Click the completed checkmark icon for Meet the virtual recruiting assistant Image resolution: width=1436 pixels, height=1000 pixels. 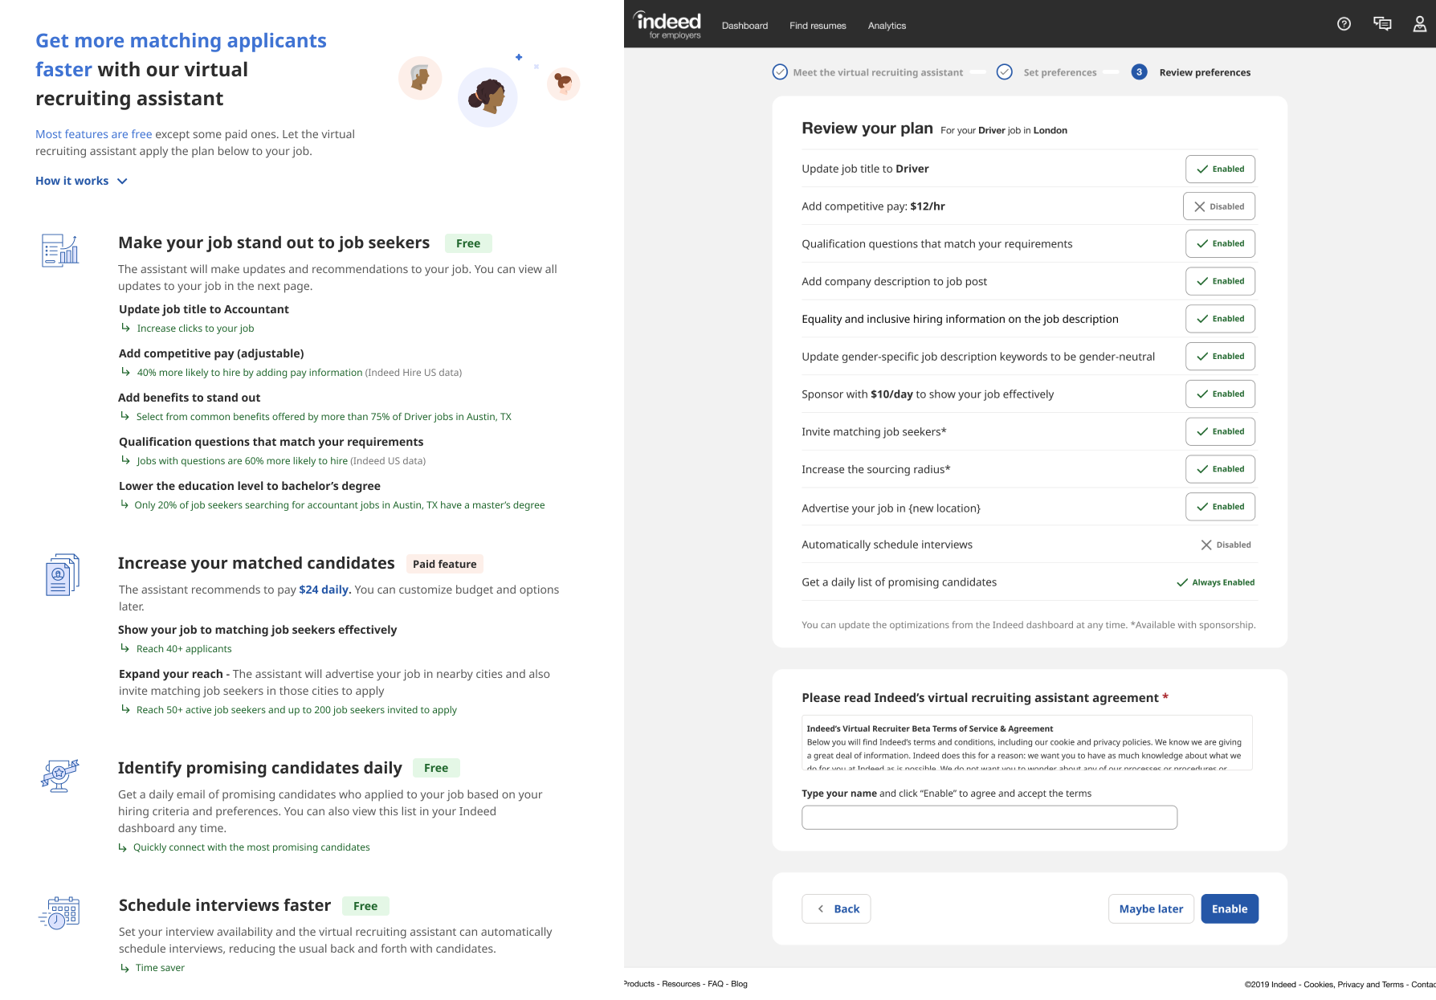(780, 72)
